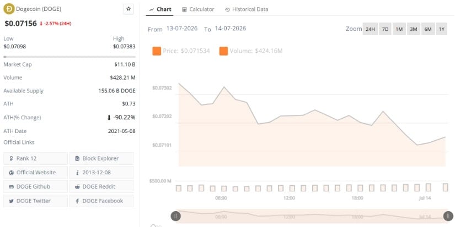Image resolution: width=455 pixels, height=227 pixels.
Task: Open the DOGE Reddit link
Action: (101, 186)
